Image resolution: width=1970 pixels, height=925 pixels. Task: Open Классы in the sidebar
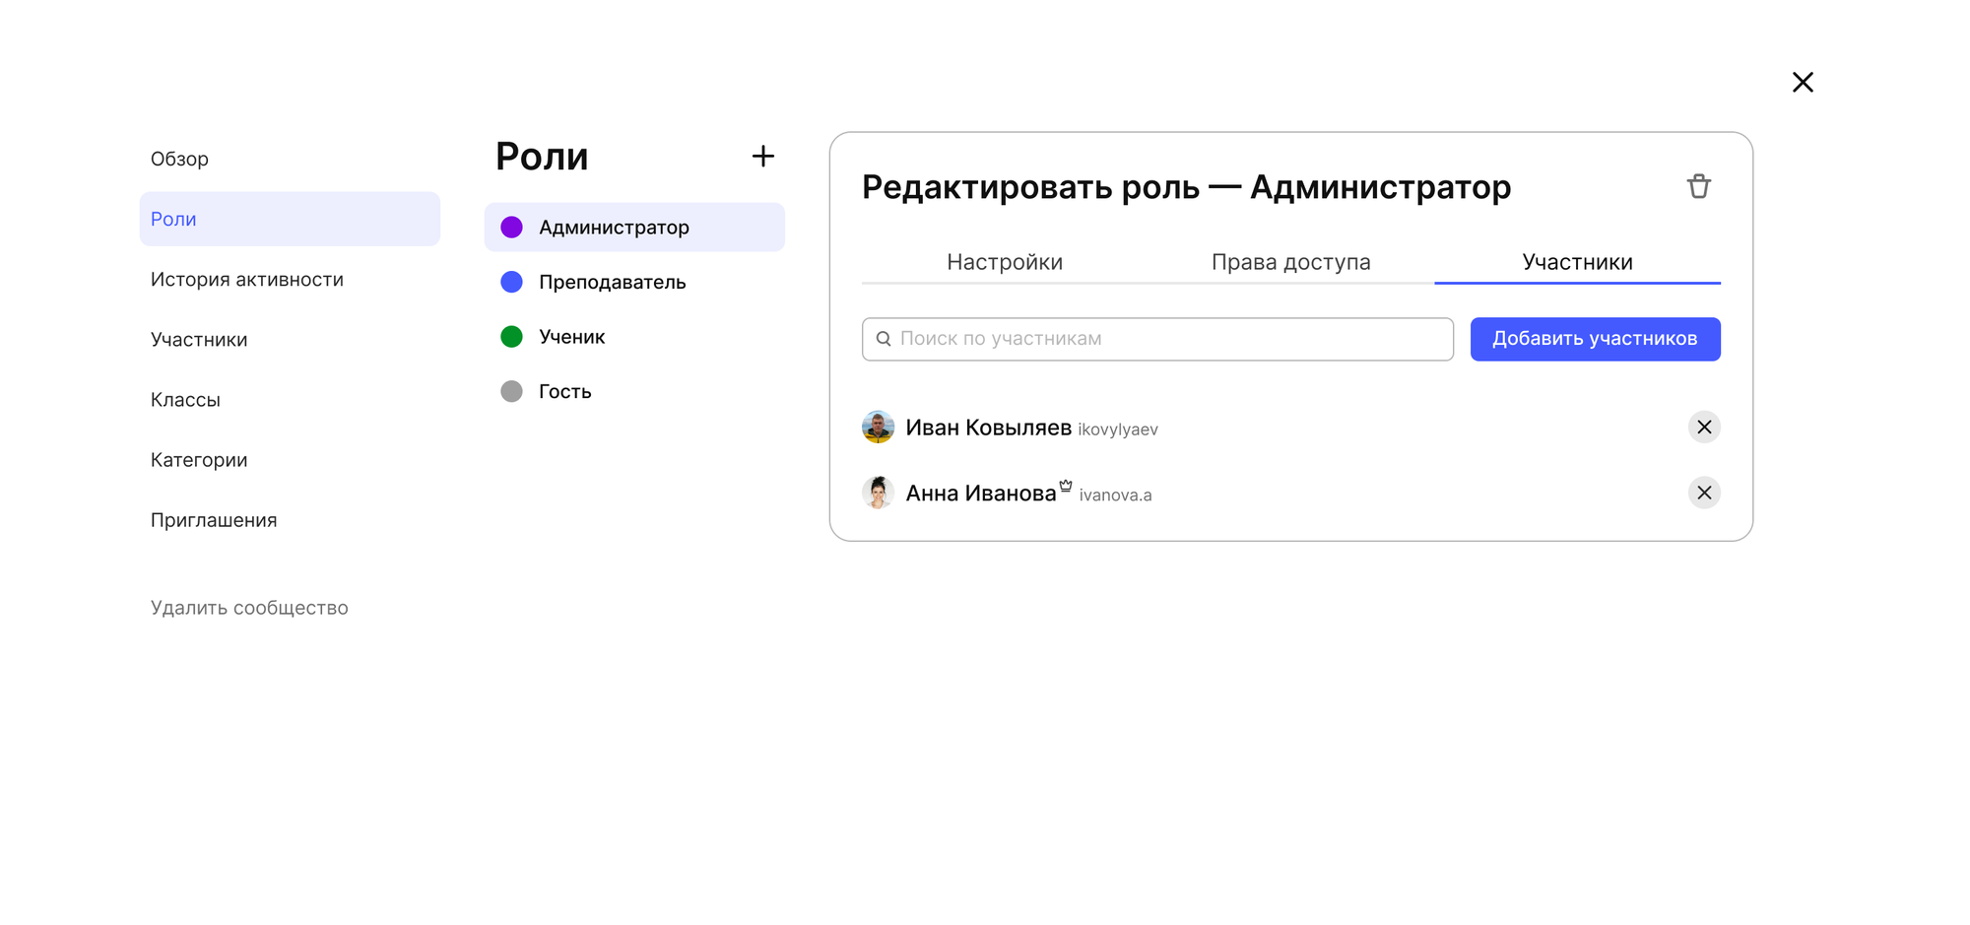click(x=290, y=399)
